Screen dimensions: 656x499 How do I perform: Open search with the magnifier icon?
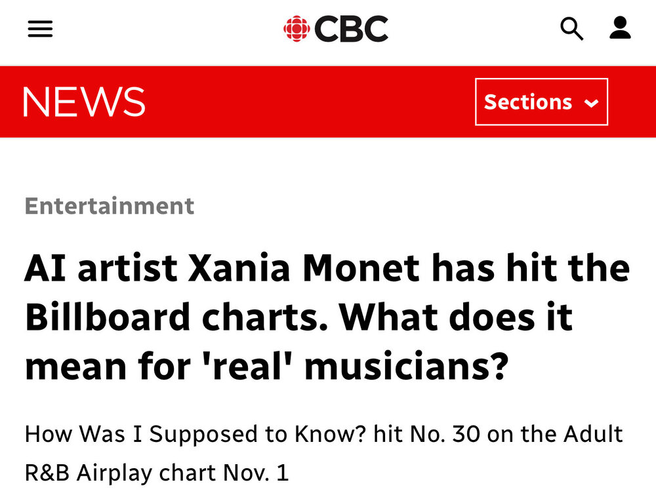point(571,29)
